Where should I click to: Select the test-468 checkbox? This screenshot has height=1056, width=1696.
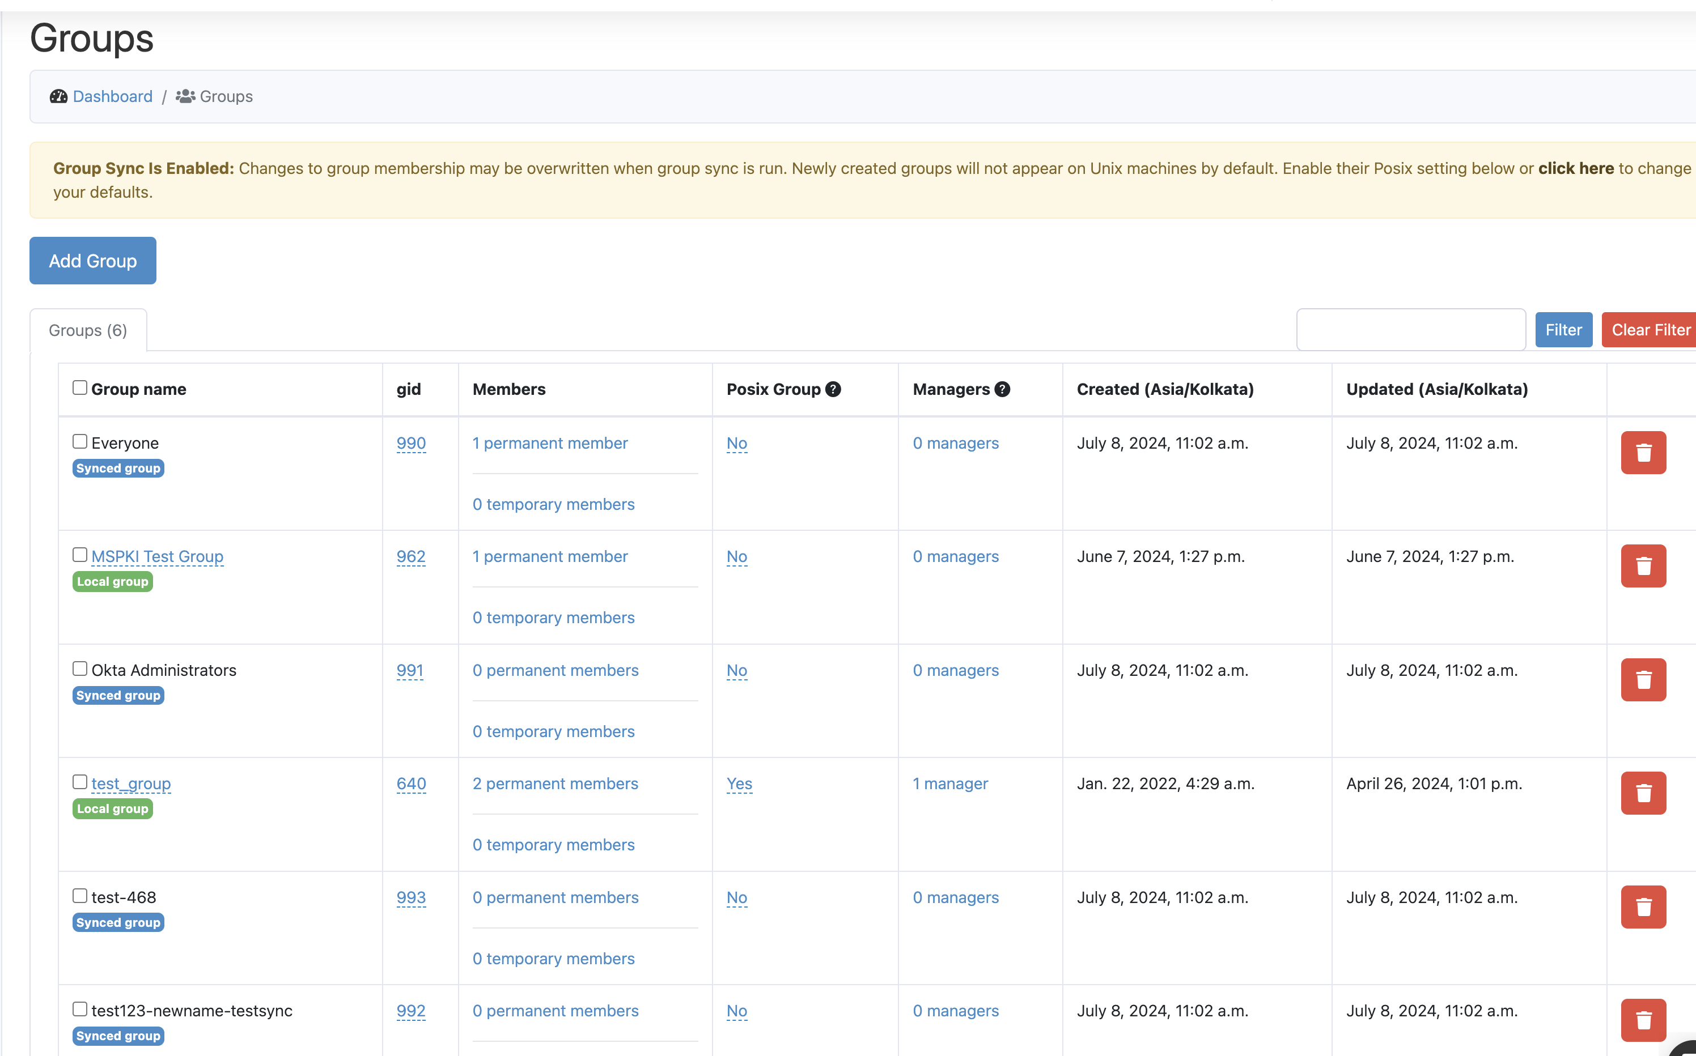coord(80,895)
